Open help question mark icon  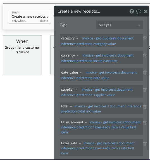tap(132, 11)
